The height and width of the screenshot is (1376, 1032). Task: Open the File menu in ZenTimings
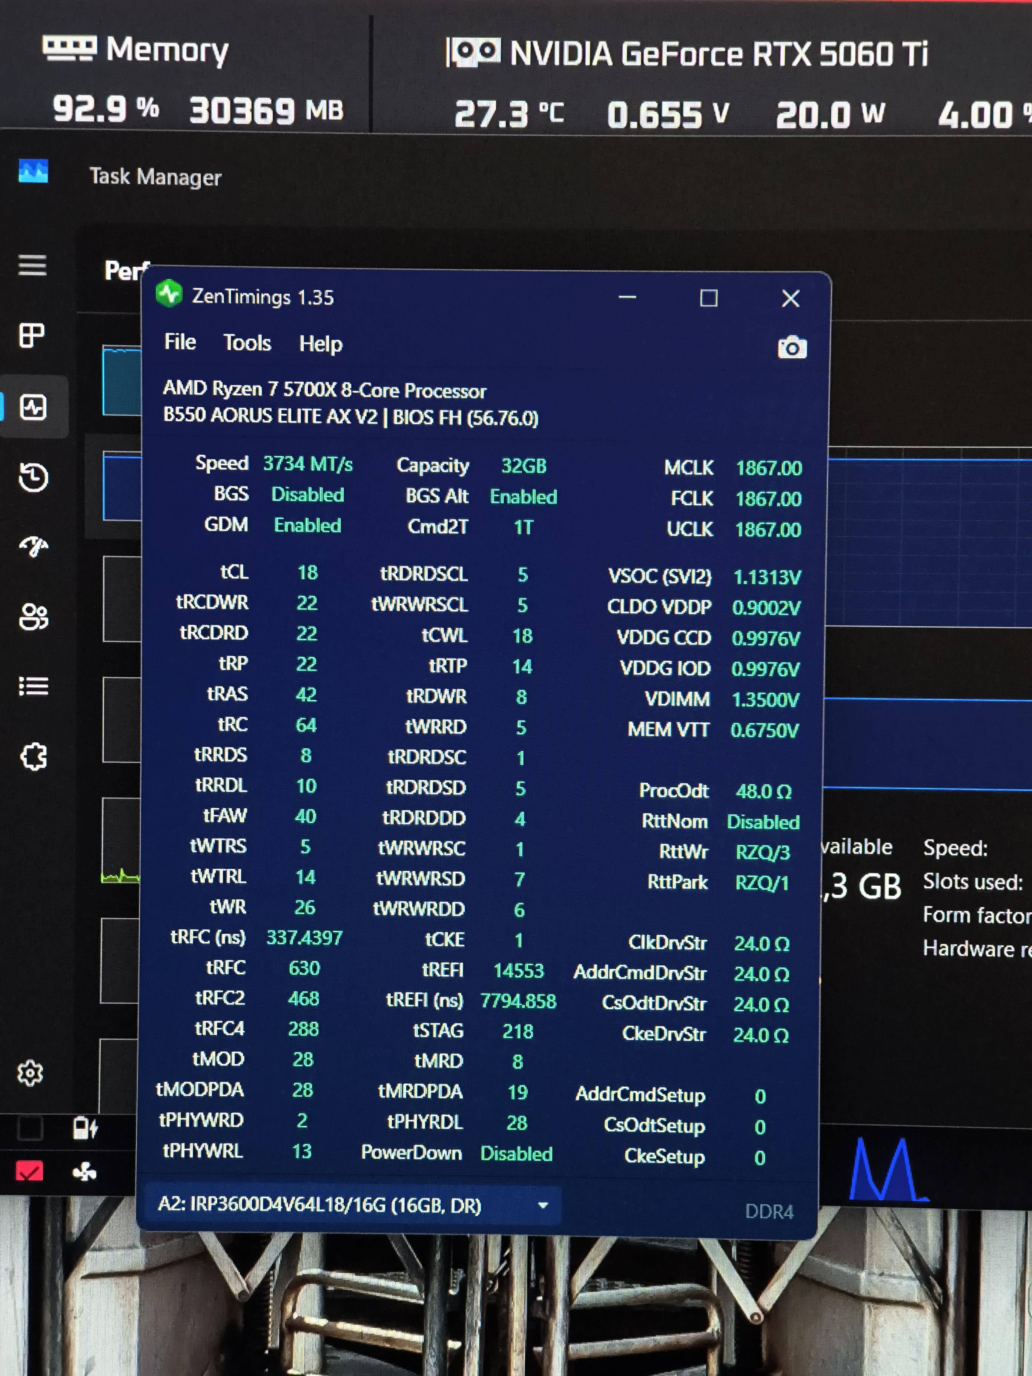tap(180, 342)
